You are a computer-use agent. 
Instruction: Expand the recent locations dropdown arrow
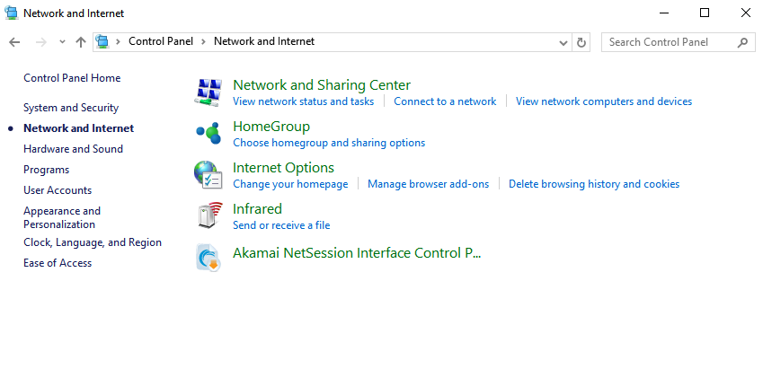tap(62, 42)
